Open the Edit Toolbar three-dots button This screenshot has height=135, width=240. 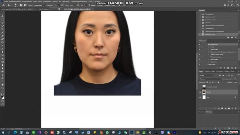click(x=3, y=91)
